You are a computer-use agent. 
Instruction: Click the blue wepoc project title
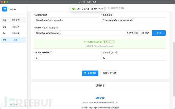[100, 98]
